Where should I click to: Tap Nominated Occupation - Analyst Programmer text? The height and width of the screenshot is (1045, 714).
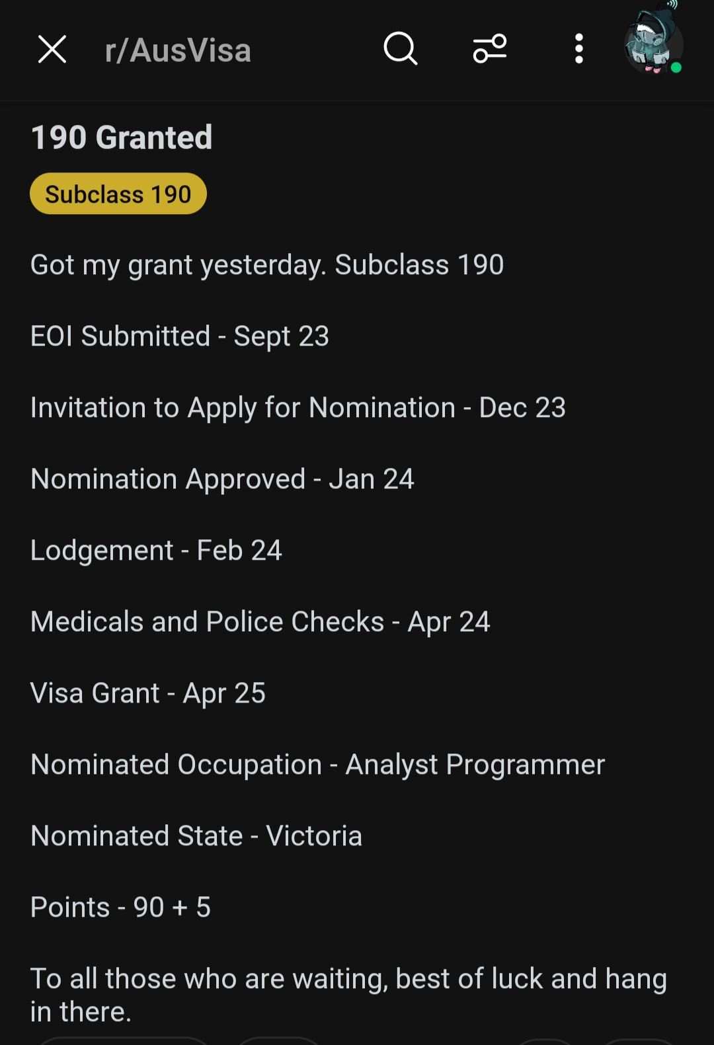click(318, 765)
